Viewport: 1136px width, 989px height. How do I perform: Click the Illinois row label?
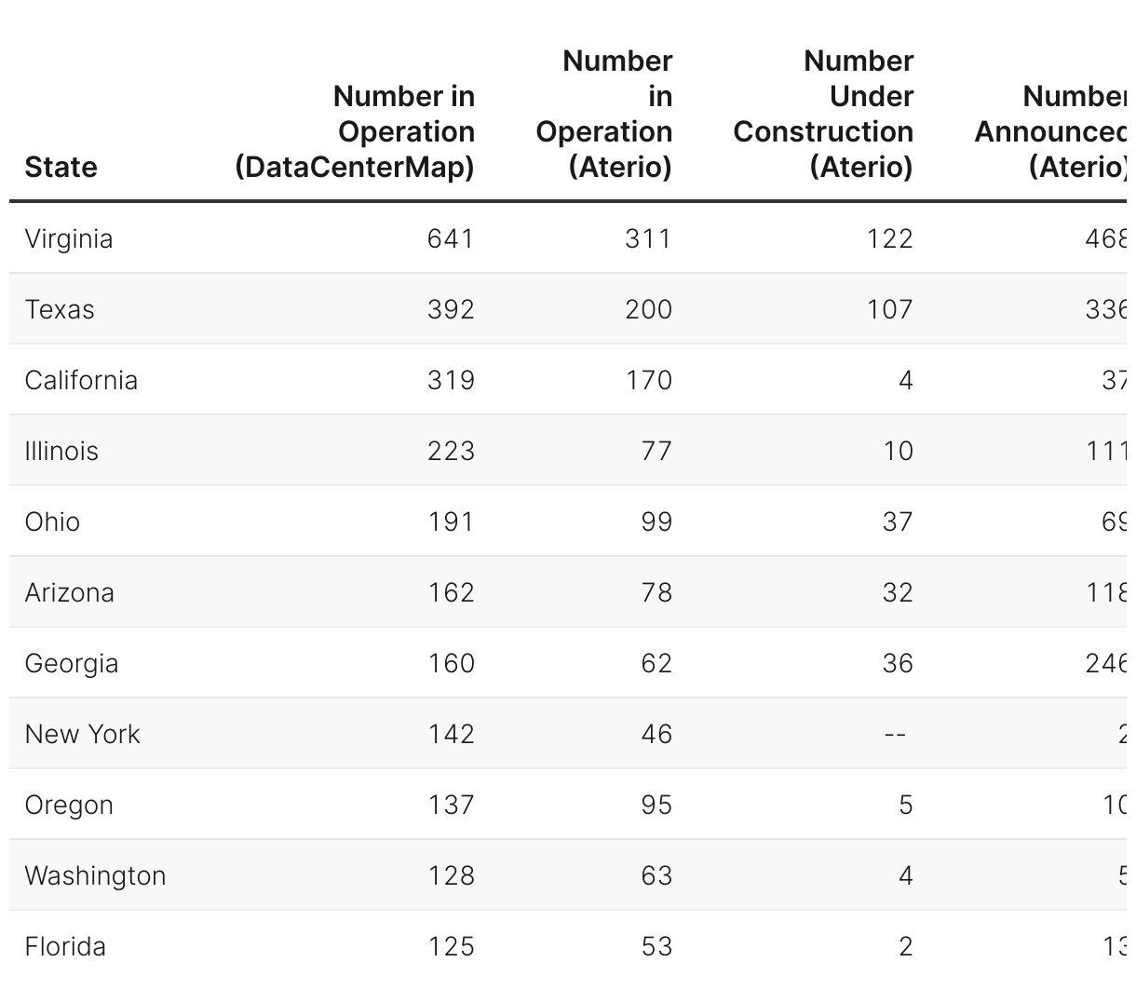61,451
